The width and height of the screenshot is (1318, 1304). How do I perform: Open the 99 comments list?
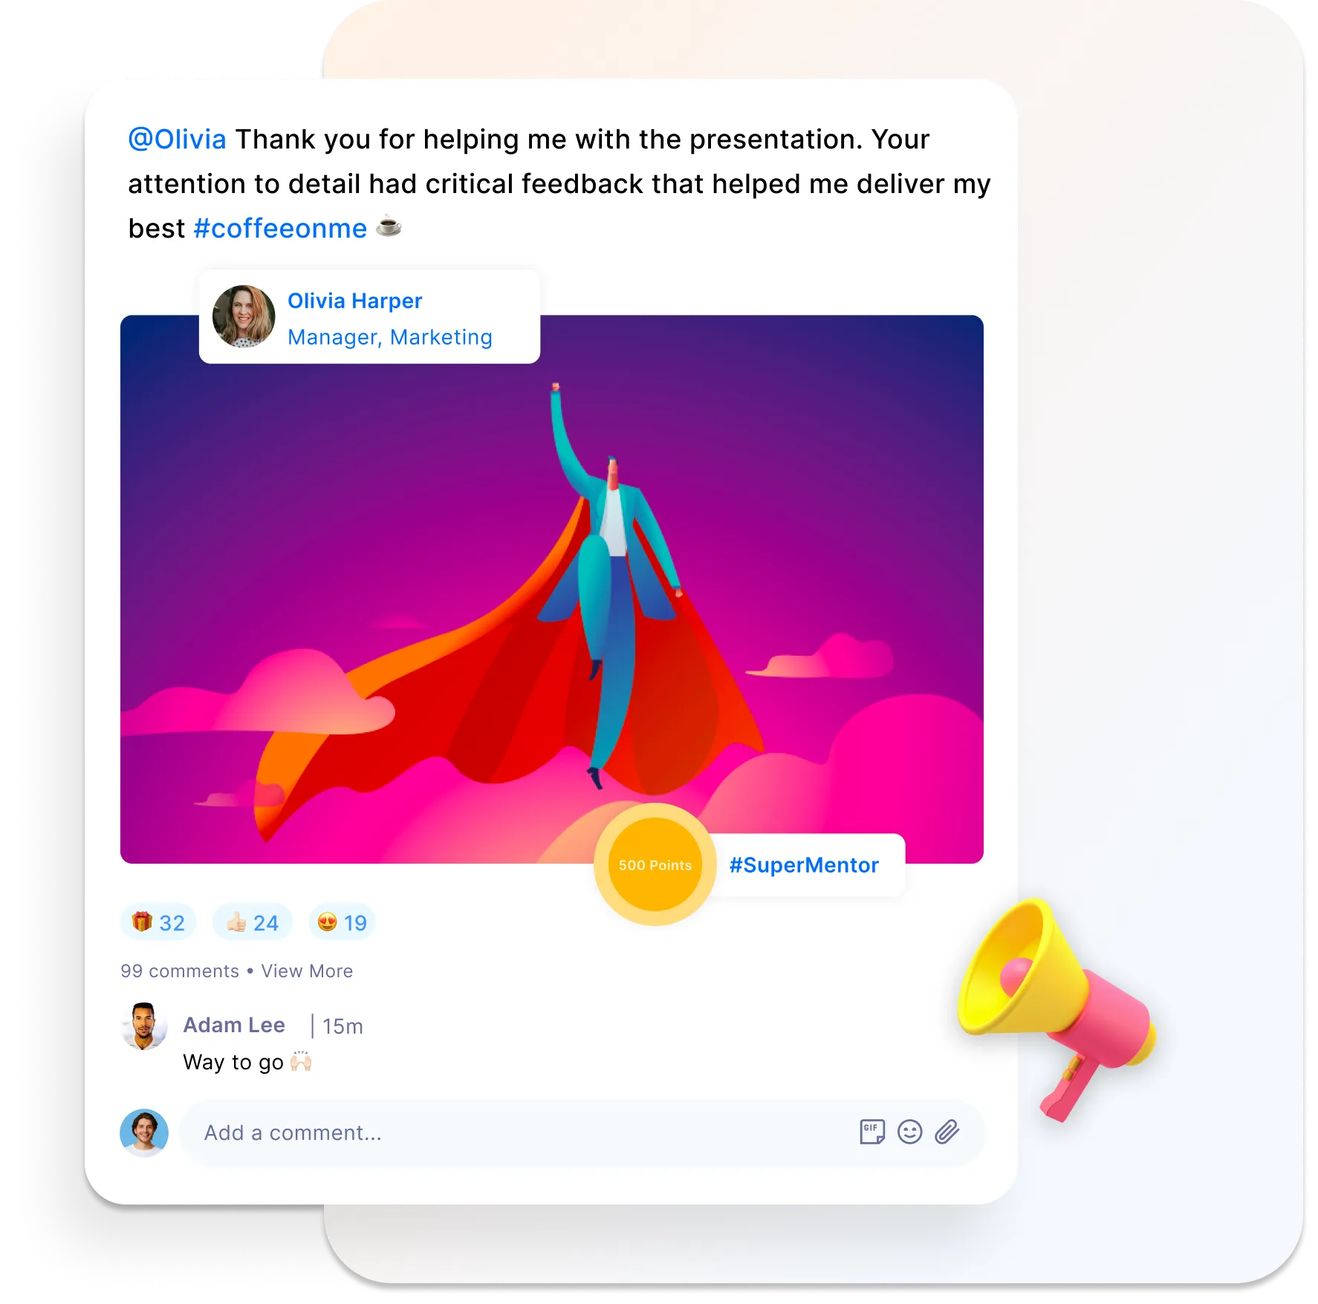[180, 971]
